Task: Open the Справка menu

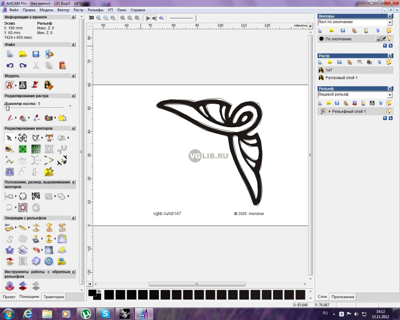Action: click(137, 10)
